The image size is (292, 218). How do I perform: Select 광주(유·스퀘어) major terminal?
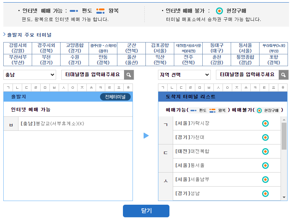103,48
